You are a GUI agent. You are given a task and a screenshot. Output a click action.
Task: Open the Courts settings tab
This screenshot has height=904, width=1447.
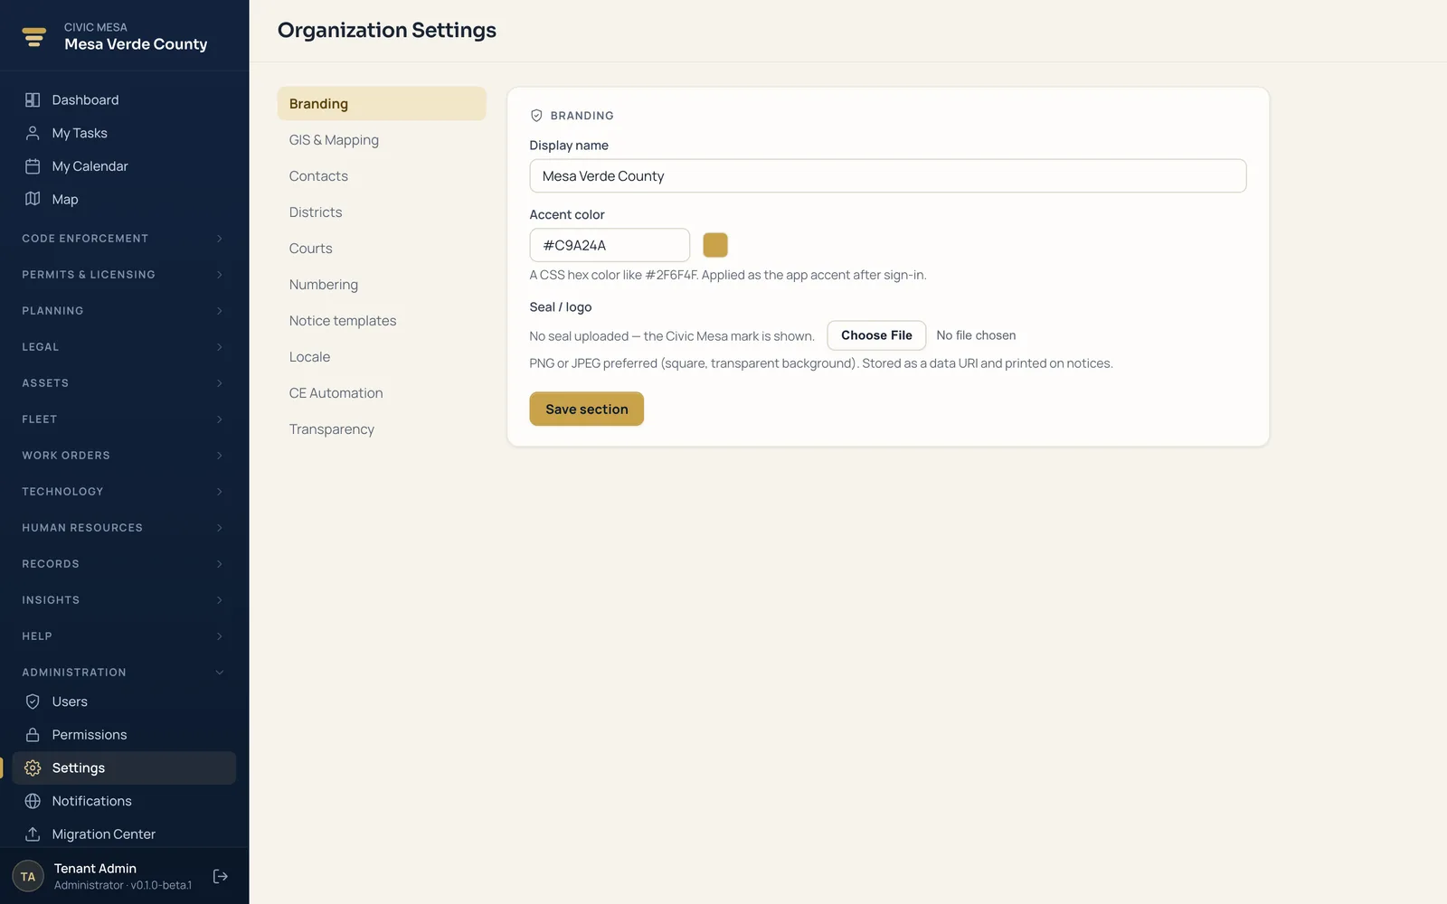point(382,249)
